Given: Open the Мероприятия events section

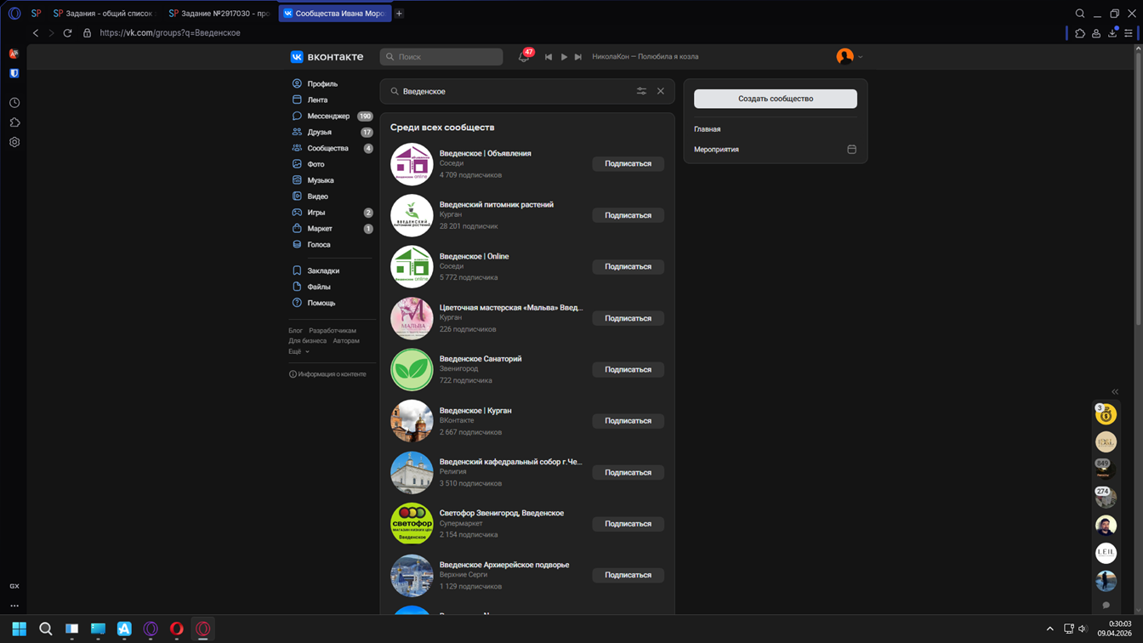Looking at the screenshot, I should 716,150.
